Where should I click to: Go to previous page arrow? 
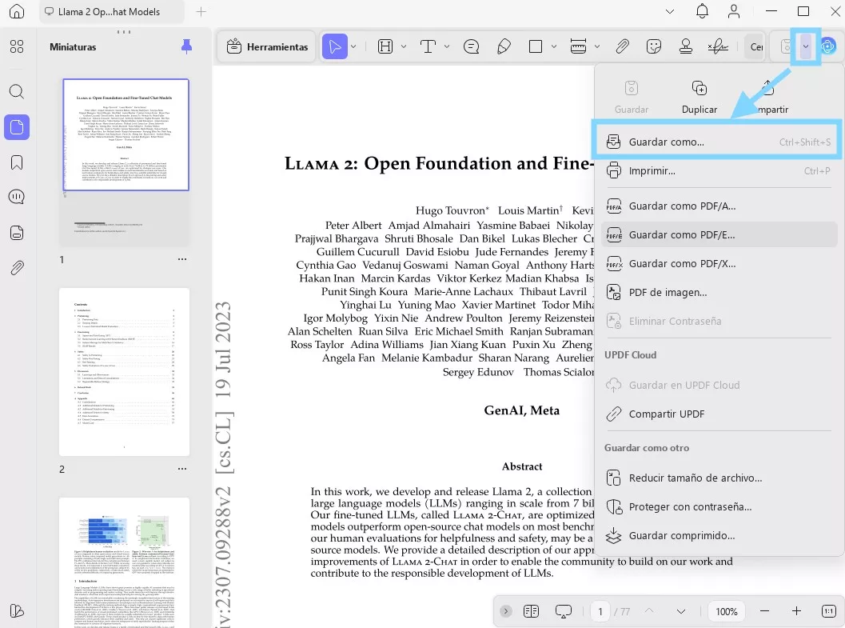tap(649, 610)
